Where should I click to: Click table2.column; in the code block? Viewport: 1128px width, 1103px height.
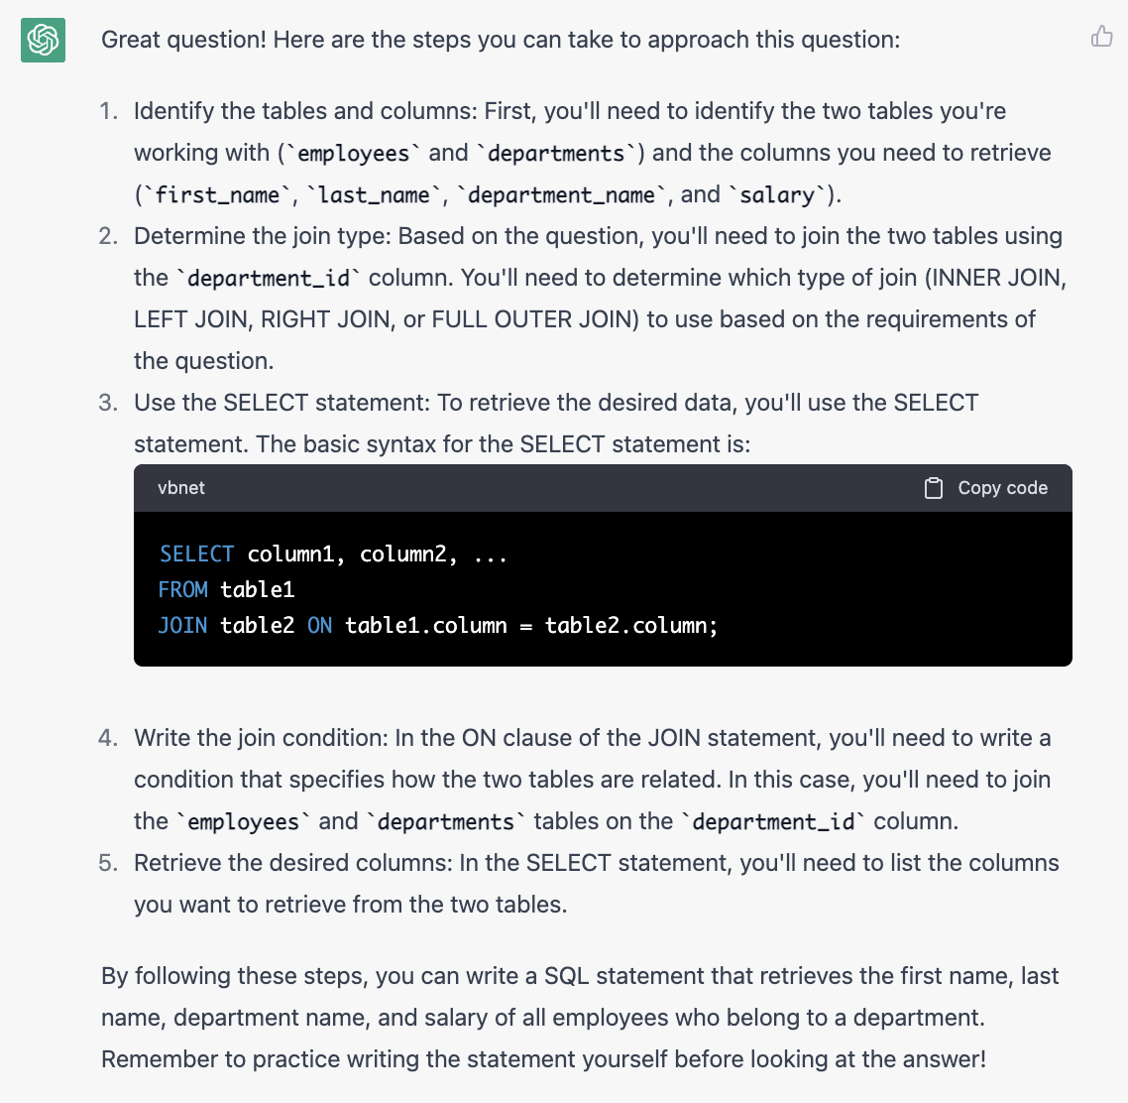pyautogui.click(x=630, y=625)
